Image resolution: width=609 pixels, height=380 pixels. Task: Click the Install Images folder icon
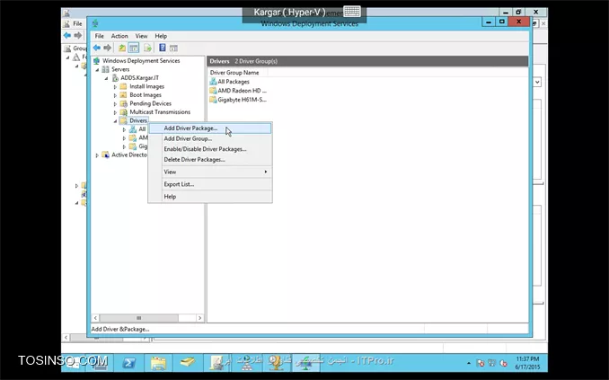coord(124,86)
